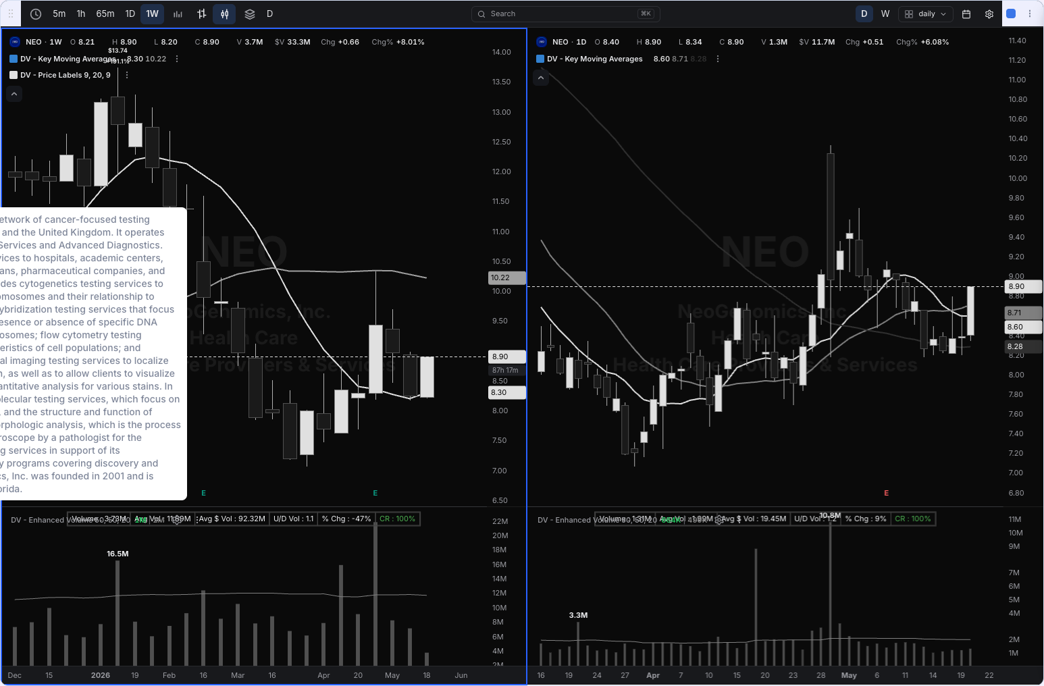This screenshot has width=1044, height=686.
Task: Select the 1W timeframe button
Action: (153, 14)
